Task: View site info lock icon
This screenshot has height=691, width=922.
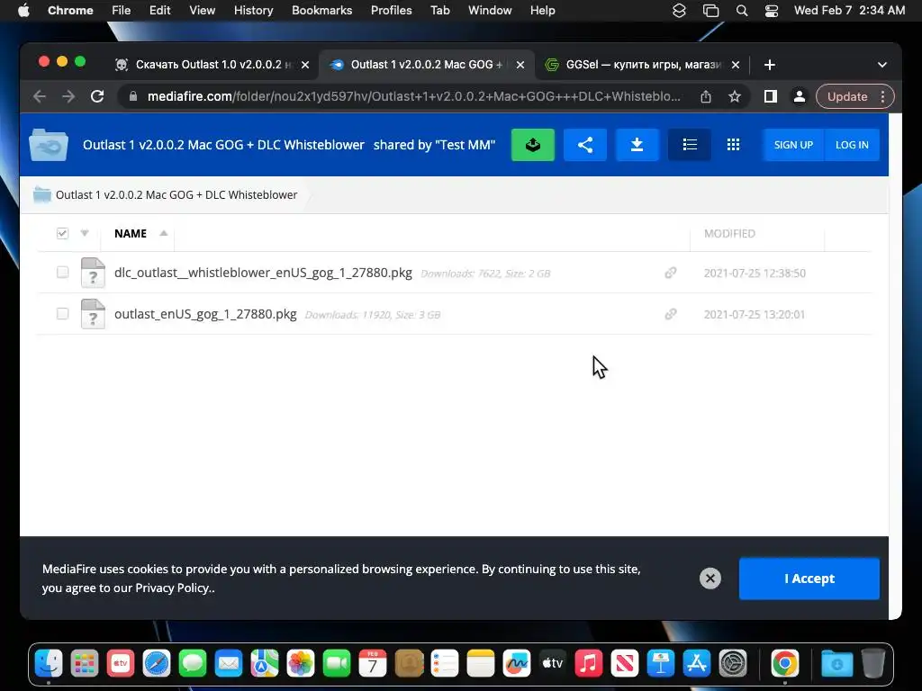Action: pyautogui.click(x=133, y=96)
